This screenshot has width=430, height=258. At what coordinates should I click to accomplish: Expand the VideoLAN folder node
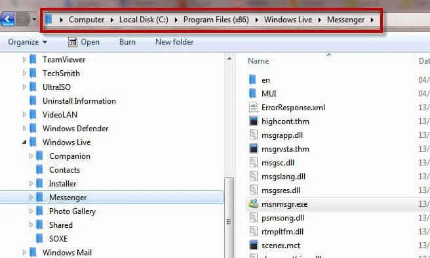(24, 114)
